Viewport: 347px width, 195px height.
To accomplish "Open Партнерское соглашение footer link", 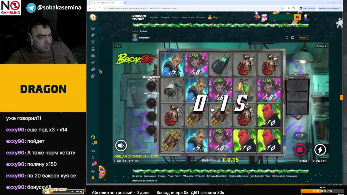I will (x=145, y=181).
